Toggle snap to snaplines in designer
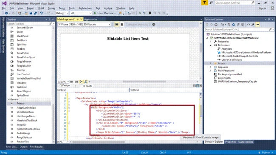The image size is (276, 155). [x=81, y=82]
